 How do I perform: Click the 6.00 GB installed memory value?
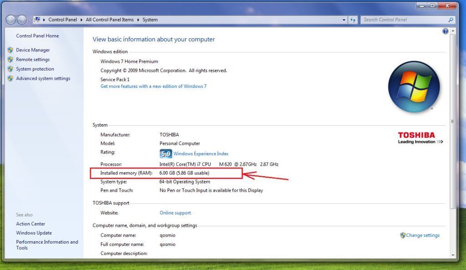click(x=184, y=173)
